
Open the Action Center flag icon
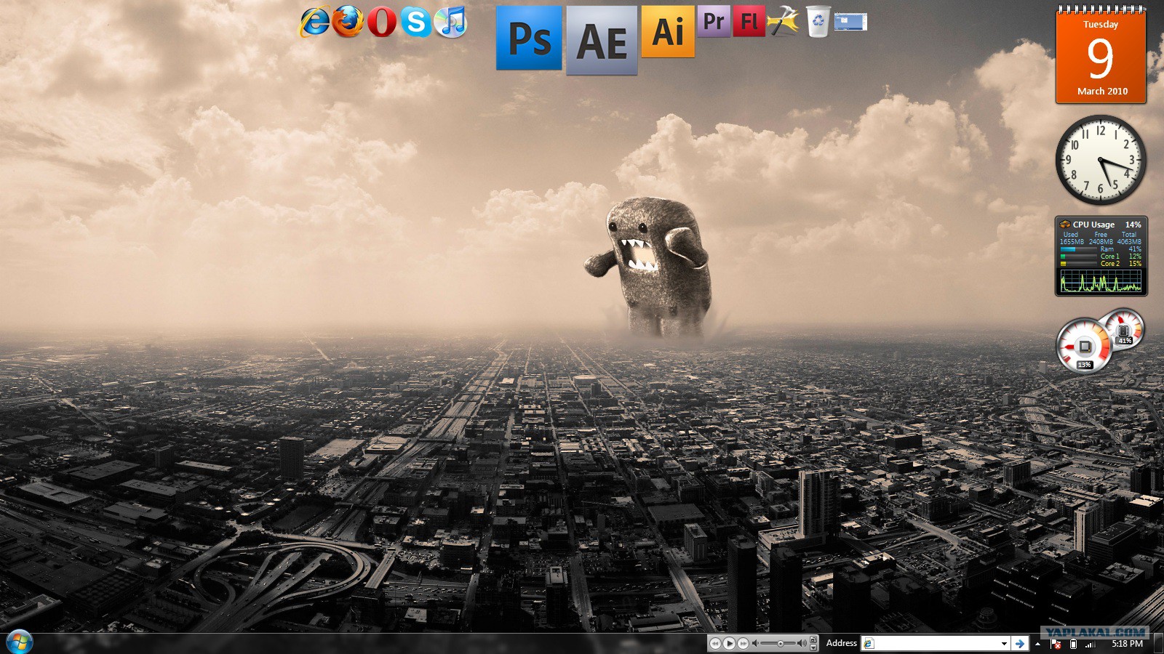[x=1056, y=644]
